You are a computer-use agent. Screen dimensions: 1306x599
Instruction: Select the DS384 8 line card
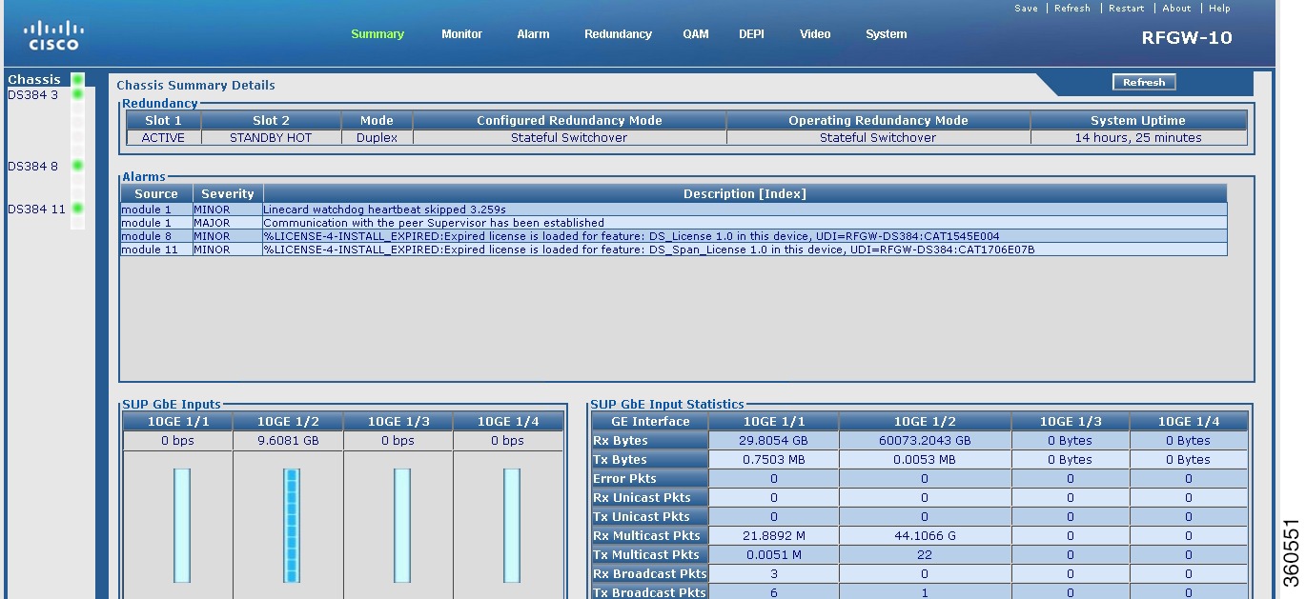pos(32,166)
